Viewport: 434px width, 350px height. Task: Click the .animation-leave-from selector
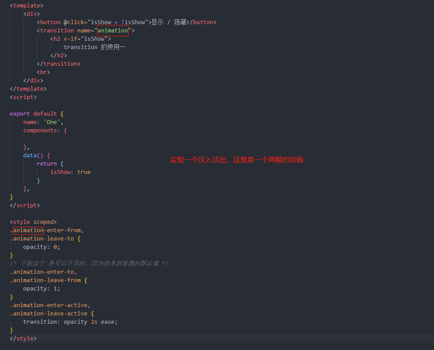pyautogui.click(x=45, y=280)
